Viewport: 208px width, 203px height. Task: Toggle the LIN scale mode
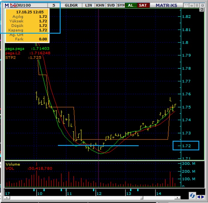point(89,5)
